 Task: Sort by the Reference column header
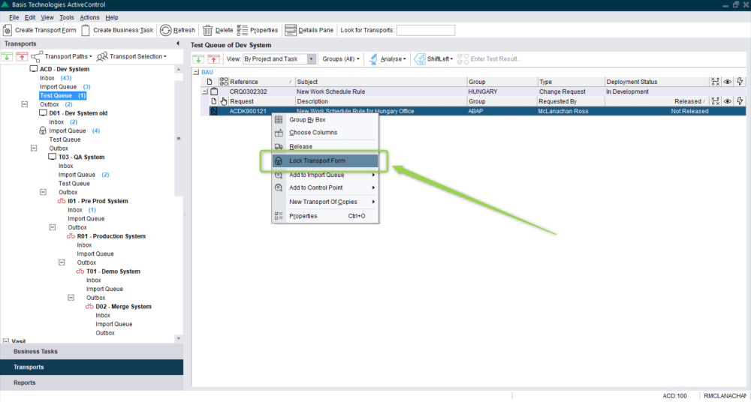click(261, 82)
